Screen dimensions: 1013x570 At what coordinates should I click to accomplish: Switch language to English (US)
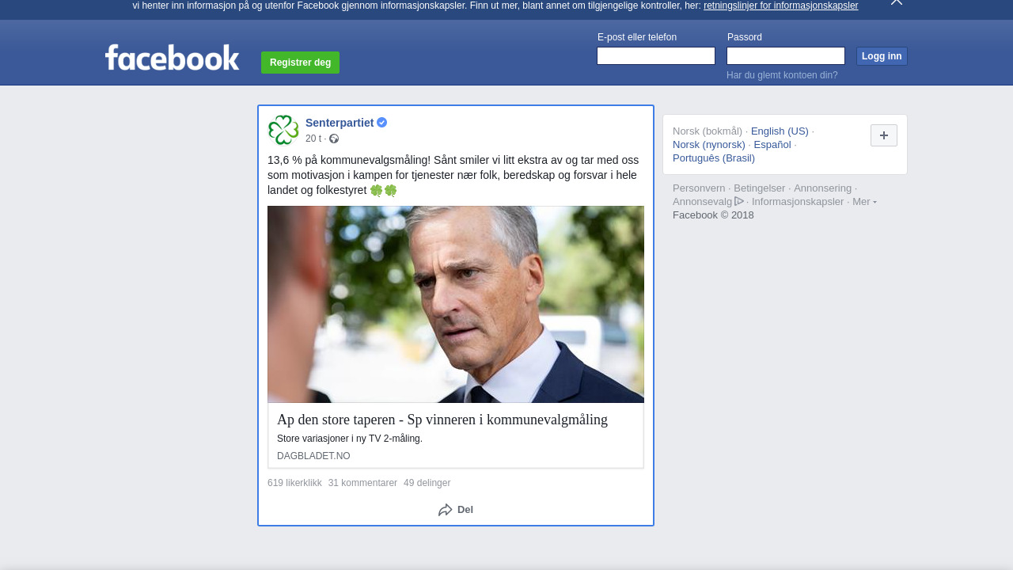[x=780, y=131]
